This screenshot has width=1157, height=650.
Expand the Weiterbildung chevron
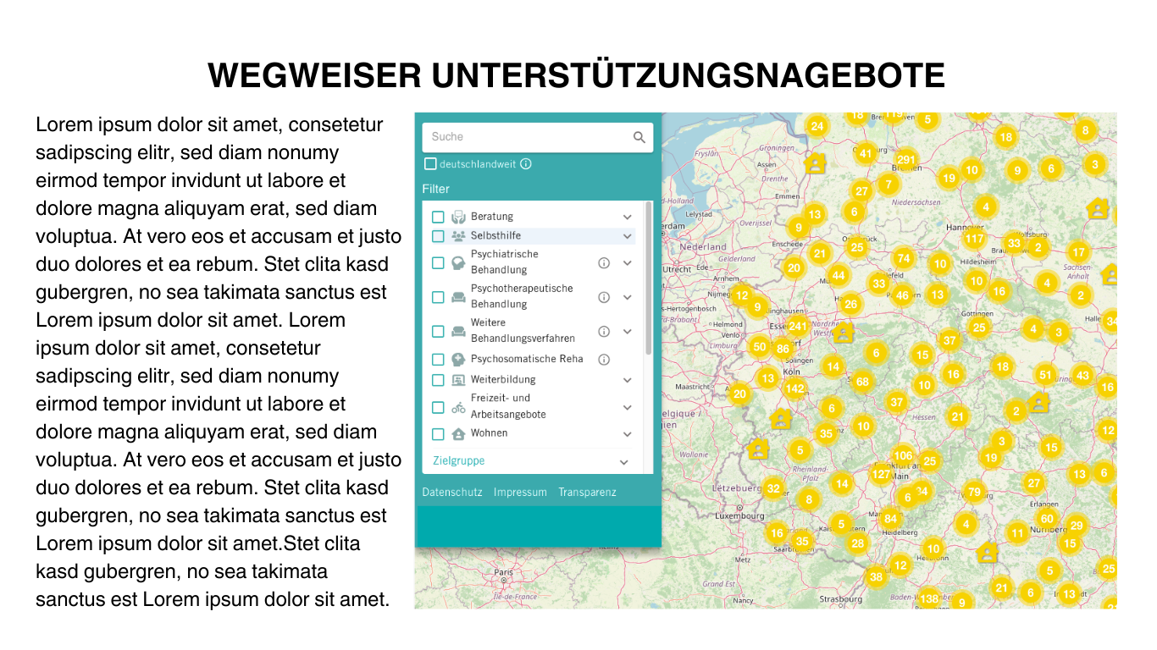(628, 380)
